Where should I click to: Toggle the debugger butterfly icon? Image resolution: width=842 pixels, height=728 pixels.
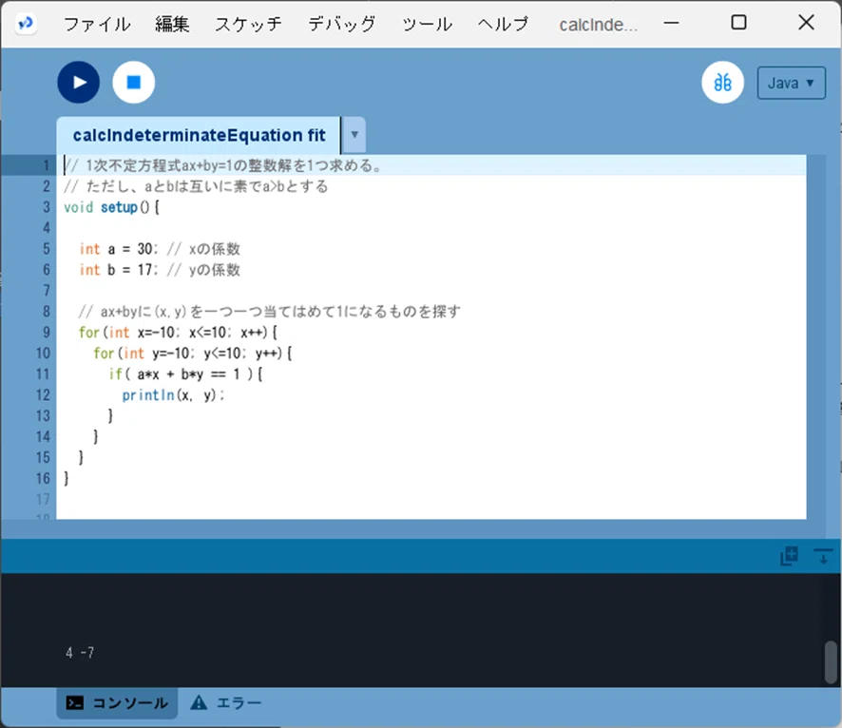(722, 83)
